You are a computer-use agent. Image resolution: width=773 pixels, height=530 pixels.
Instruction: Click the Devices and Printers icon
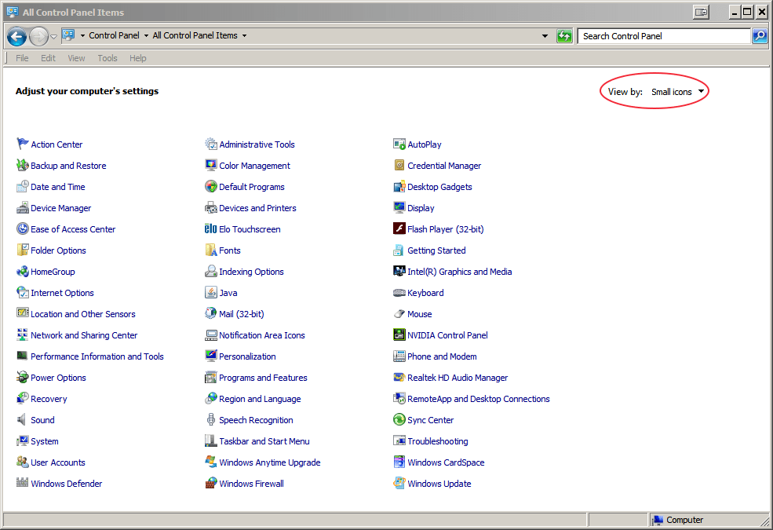tap(211, 207)
